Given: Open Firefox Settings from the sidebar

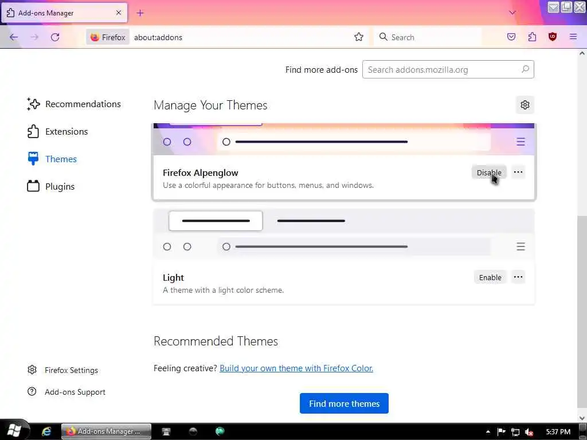Looking at the screenshot, I should (x=62, y=370).
